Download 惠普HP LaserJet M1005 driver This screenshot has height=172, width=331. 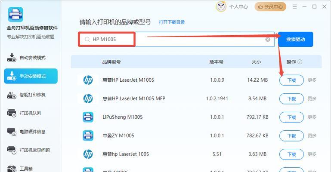(x=291, y=80)
